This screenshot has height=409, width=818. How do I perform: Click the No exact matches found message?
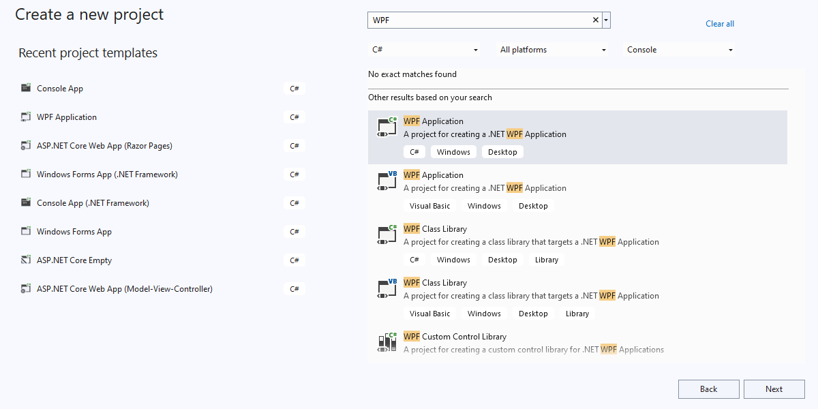pos(412,74)
